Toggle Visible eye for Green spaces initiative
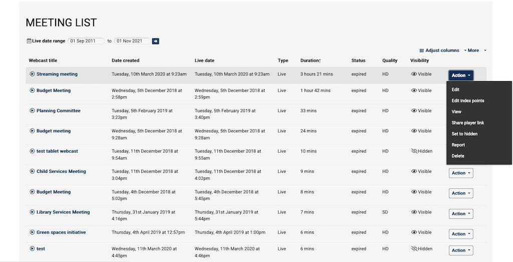 coord(414,232)
